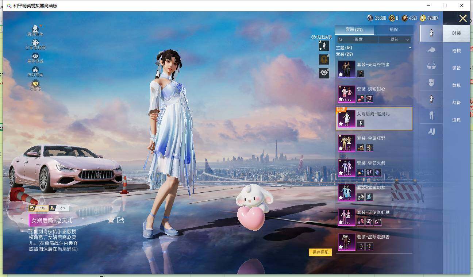The height and width of the screenshot is (277, 473).
Task: Click the item icon under 女娲后裔-赵灵儿
Action: coord(361,123)
